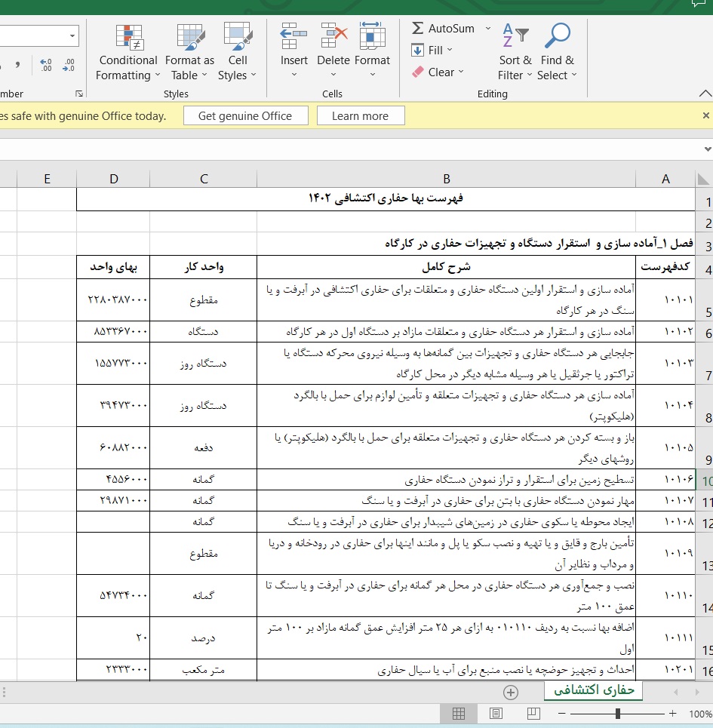
Task: Collapse the ribbon with the caret
Action: click(x=705, y=94)
